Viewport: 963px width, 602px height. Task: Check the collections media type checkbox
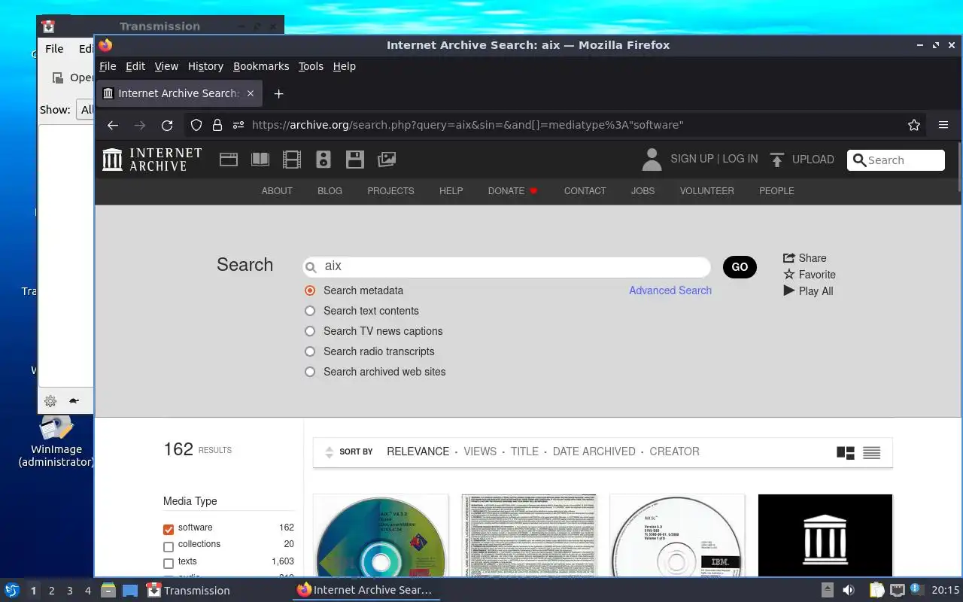[x=169, y=546]
